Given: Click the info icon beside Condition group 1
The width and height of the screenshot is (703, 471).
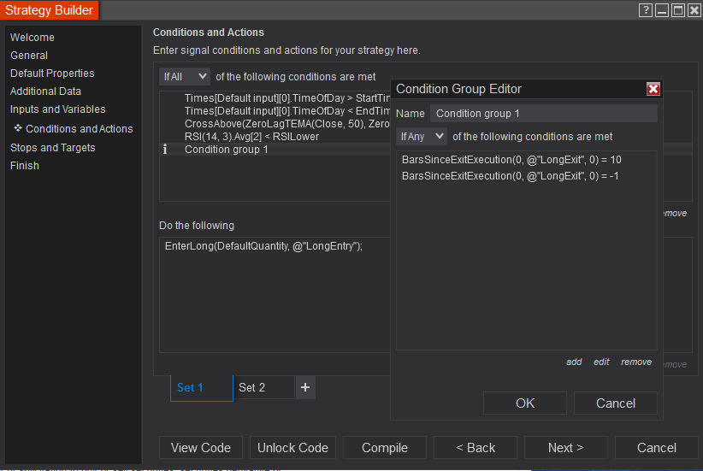Looking at the screenshot, I should (165, 150).
